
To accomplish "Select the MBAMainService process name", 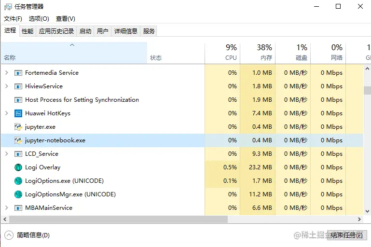I will 49,208.
